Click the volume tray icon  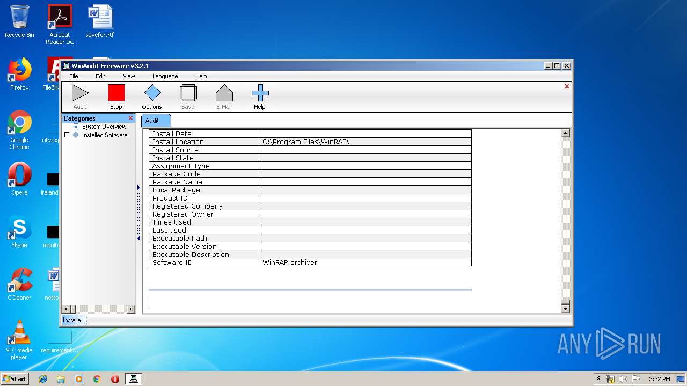[623, 379]
